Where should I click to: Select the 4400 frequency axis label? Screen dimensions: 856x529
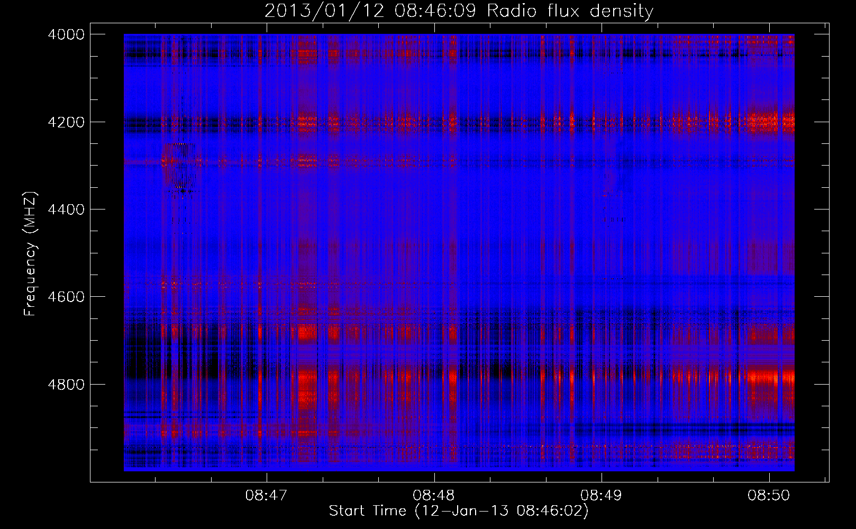66,209
